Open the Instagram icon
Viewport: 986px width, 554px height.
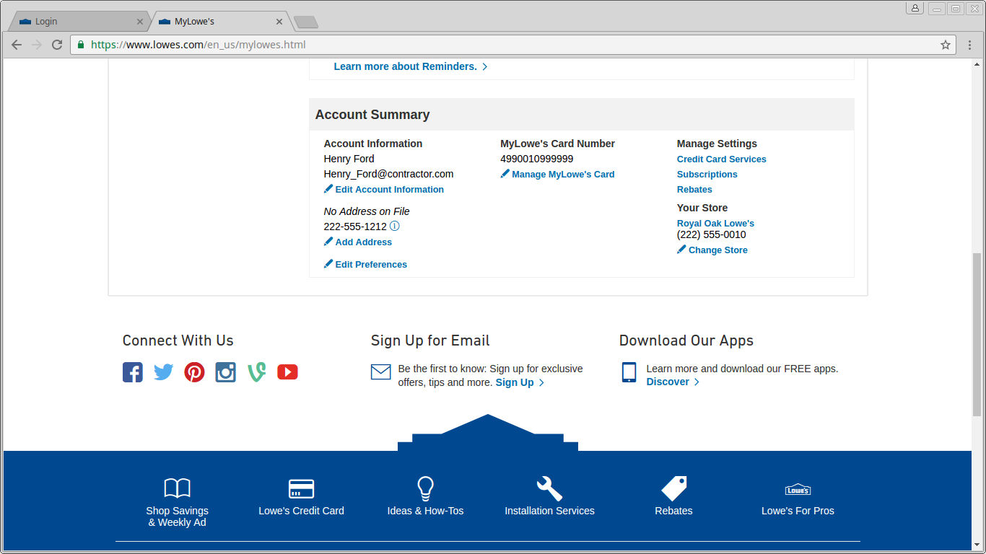point(225,371)
